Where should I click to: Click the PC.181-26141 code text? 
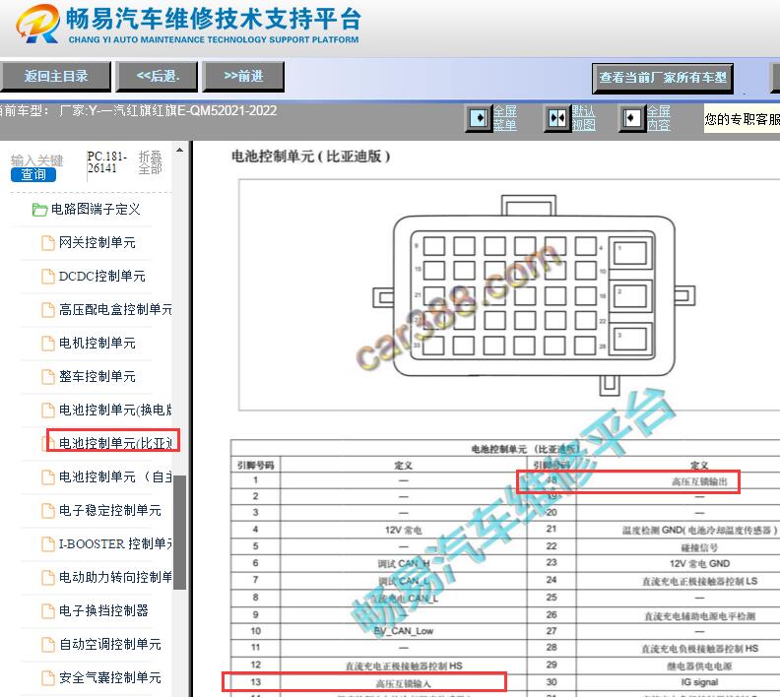107,162
